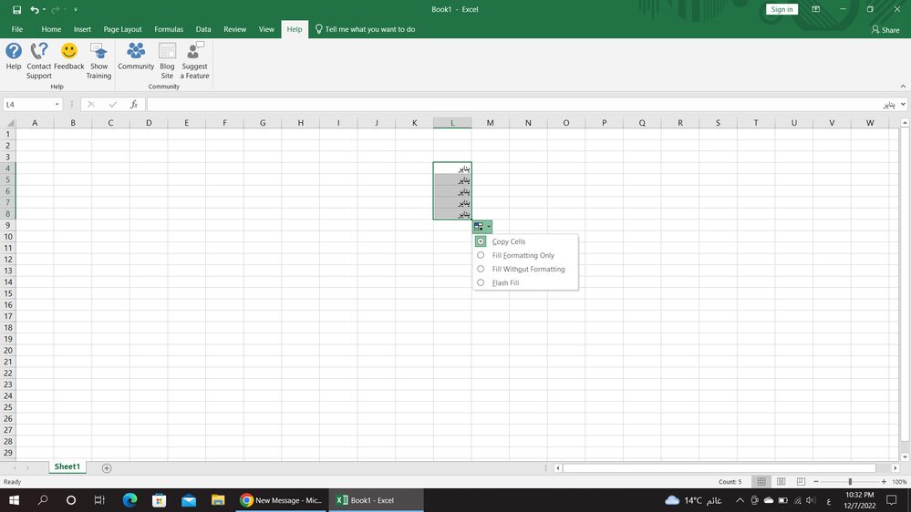Click the volume speaker tray icon
The width and height of the screenshot is (911, 512).
(x=811, y=500)
